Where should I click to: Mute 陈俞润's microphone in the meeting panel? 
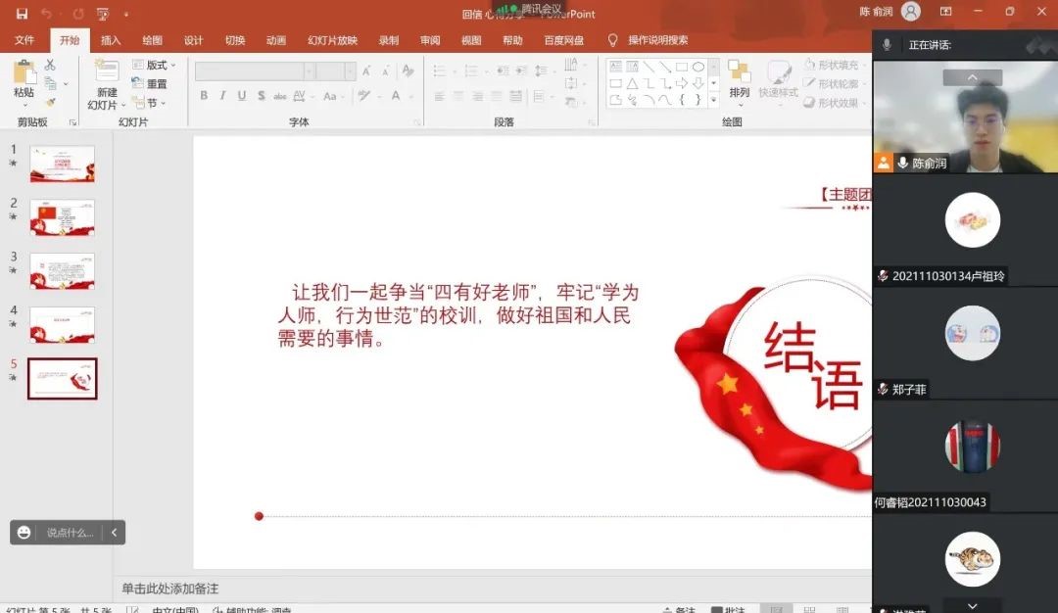(901, 164)
